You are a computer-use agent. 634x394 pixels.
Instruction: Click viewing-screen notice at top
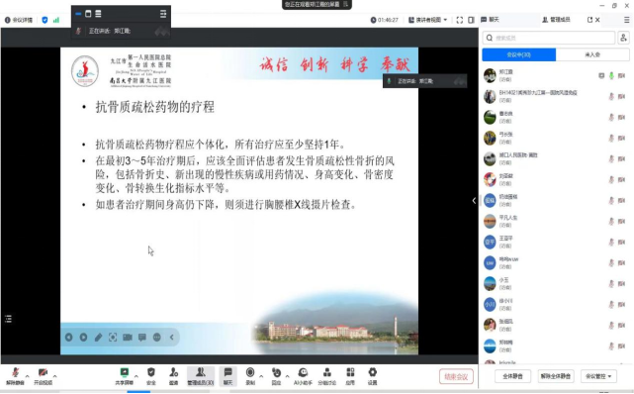pyautogui.click(x=317, y=4)
